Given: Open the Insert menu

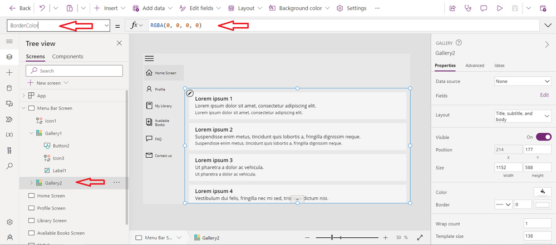Looking at the screenshot, I should click(x=109, y=8).
